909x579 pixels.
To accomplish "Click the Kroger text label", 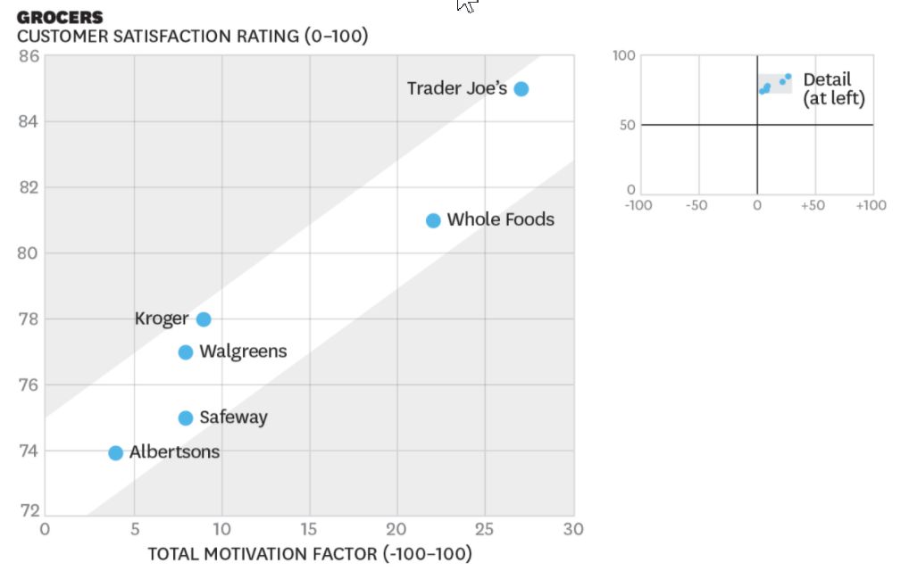I will coord(162,318).
